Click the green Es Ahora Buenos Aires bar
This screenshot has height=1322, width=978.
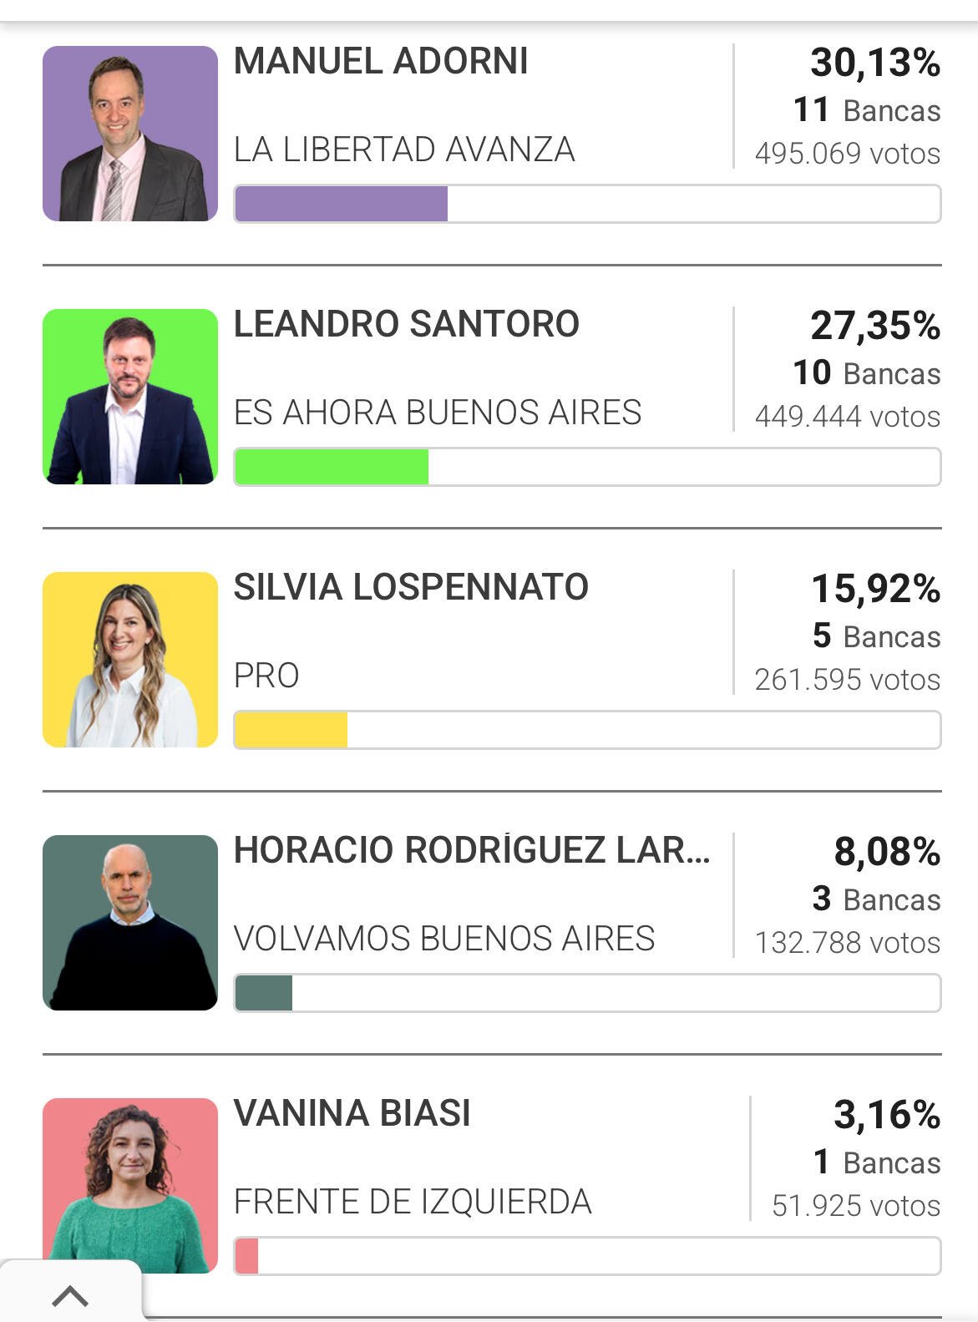(x=587, y=467)
